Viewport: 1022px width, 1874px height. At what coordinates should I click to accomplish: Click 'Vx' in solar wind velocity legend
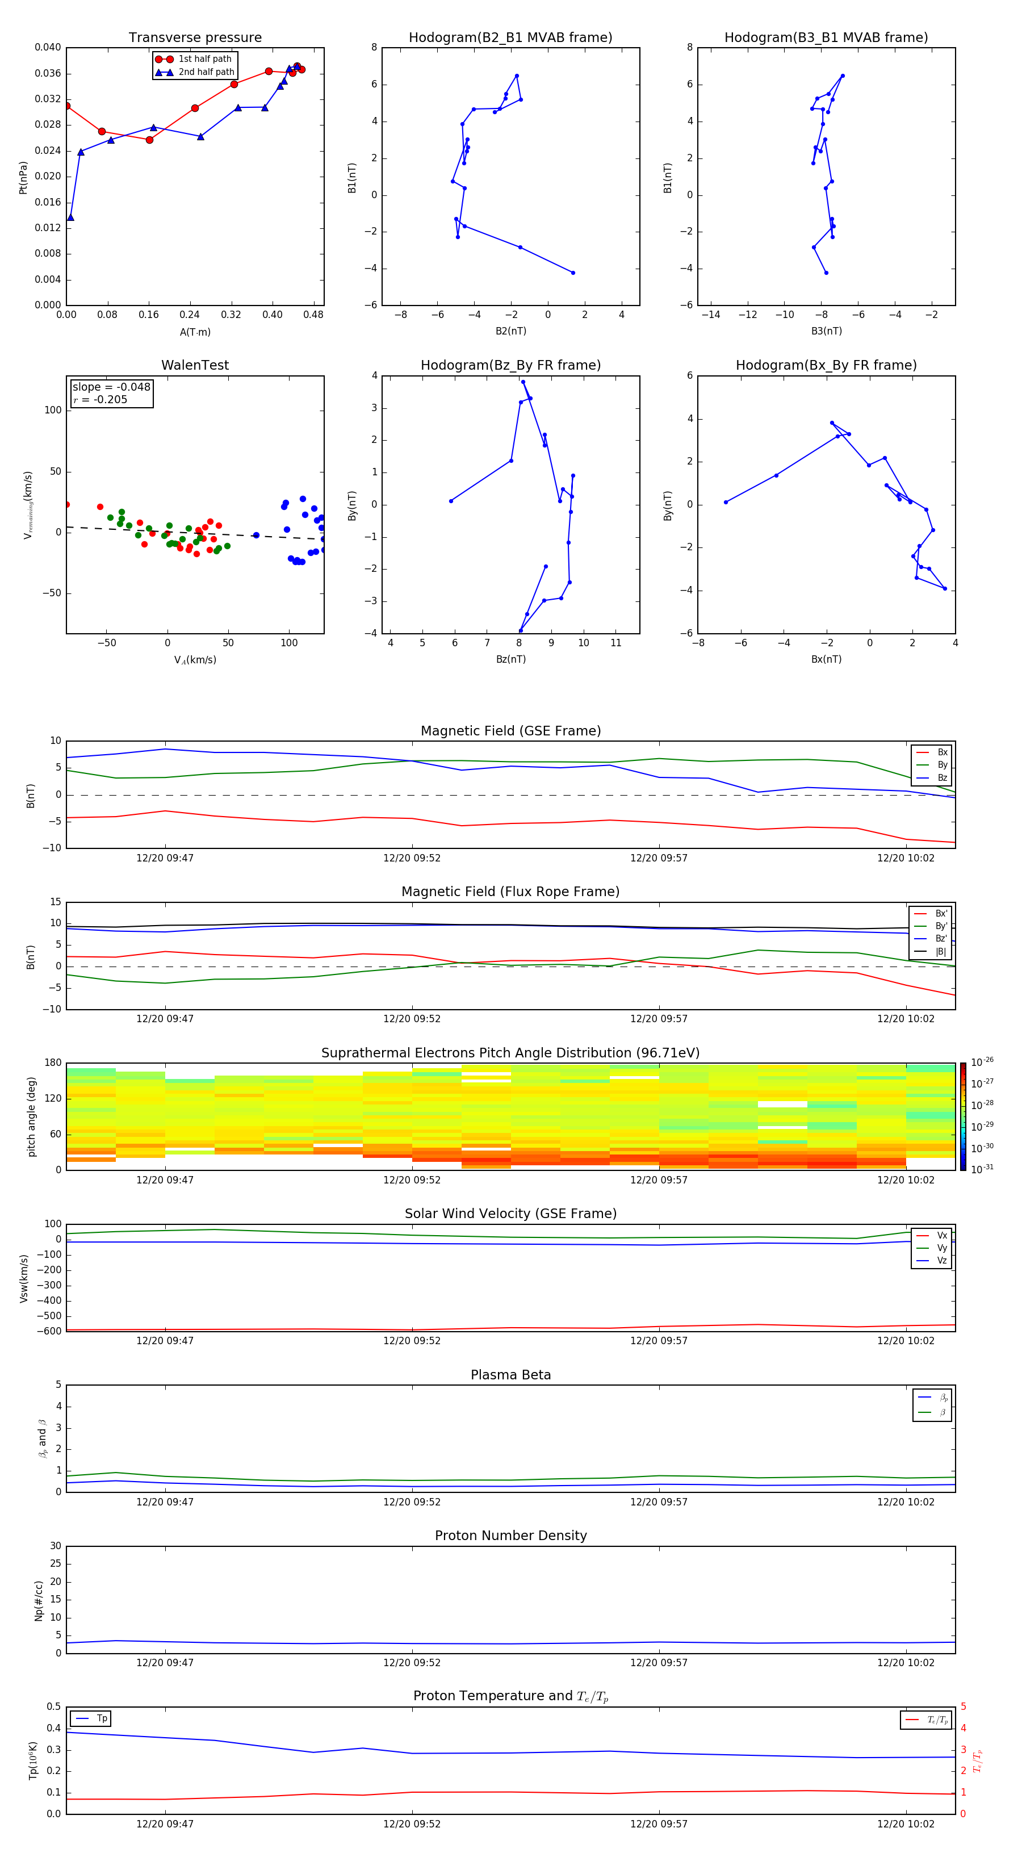[x=932, y=1236]
